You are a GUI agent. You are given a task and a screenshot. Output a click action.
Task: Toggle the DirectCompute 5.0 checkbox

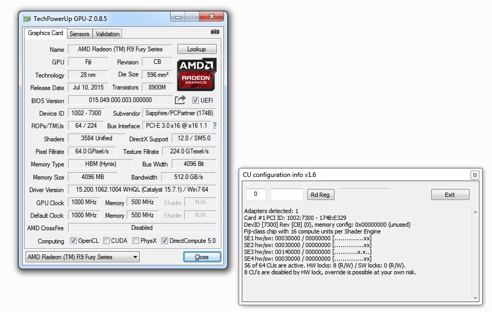coord(164,241)
